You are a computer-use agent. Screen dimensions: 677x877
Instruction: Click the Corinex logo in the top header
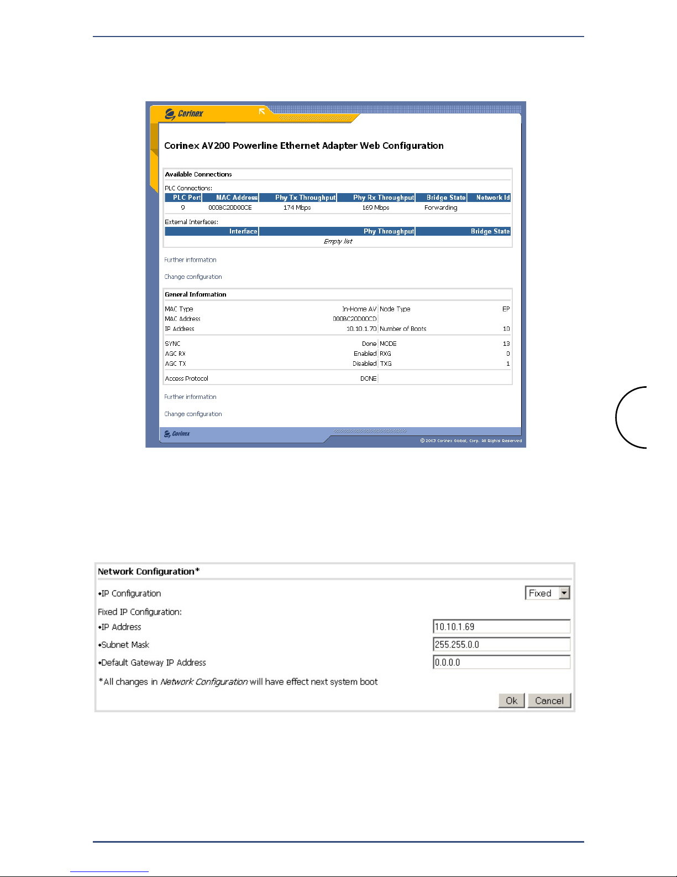185,114
